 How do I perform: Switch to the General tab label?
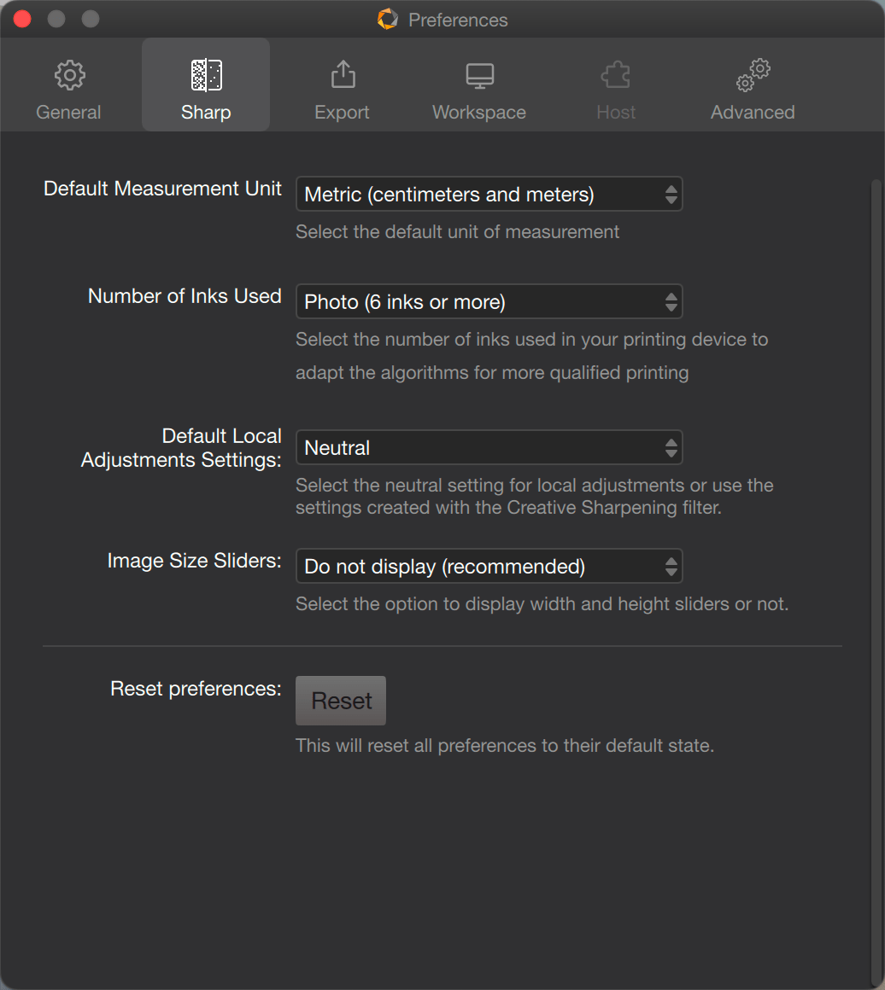pyautogui.click(x=68, y=113)
